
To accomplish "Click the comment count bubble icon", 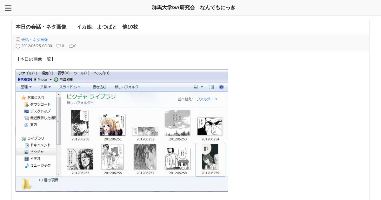I will [58, 46].
